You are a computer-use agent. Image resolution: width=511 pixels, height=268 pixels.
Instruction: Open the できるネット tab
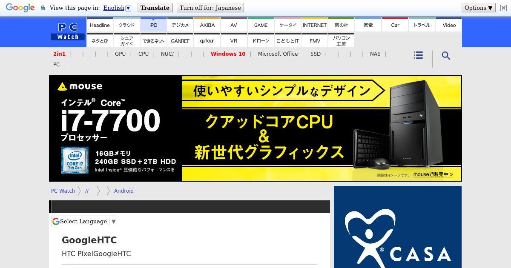[153, 40]
